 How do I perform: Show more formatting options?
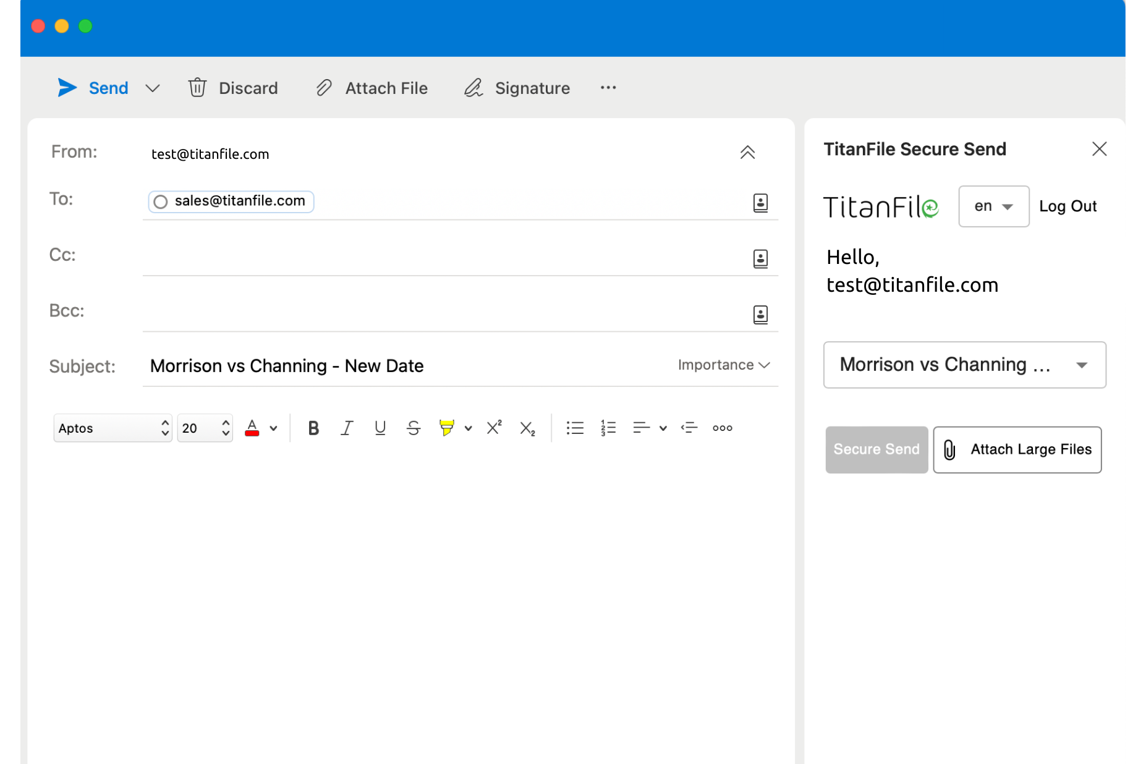coord(722,428)
